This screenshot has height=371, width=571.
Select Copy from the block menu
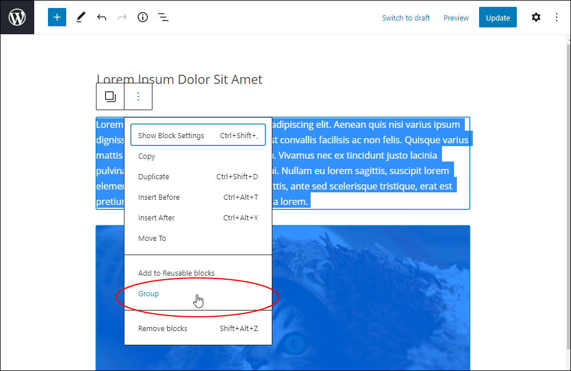pyautogui.click(x=198, y=156)
